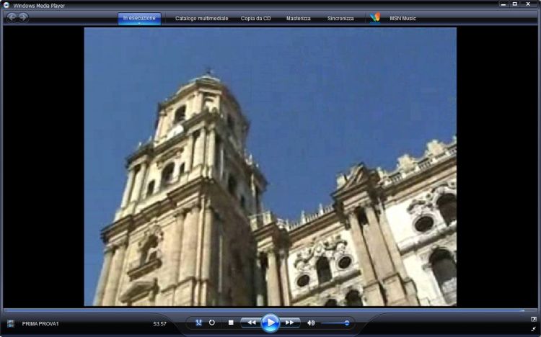Mute the sound with speaker icon

pos(311,323)
